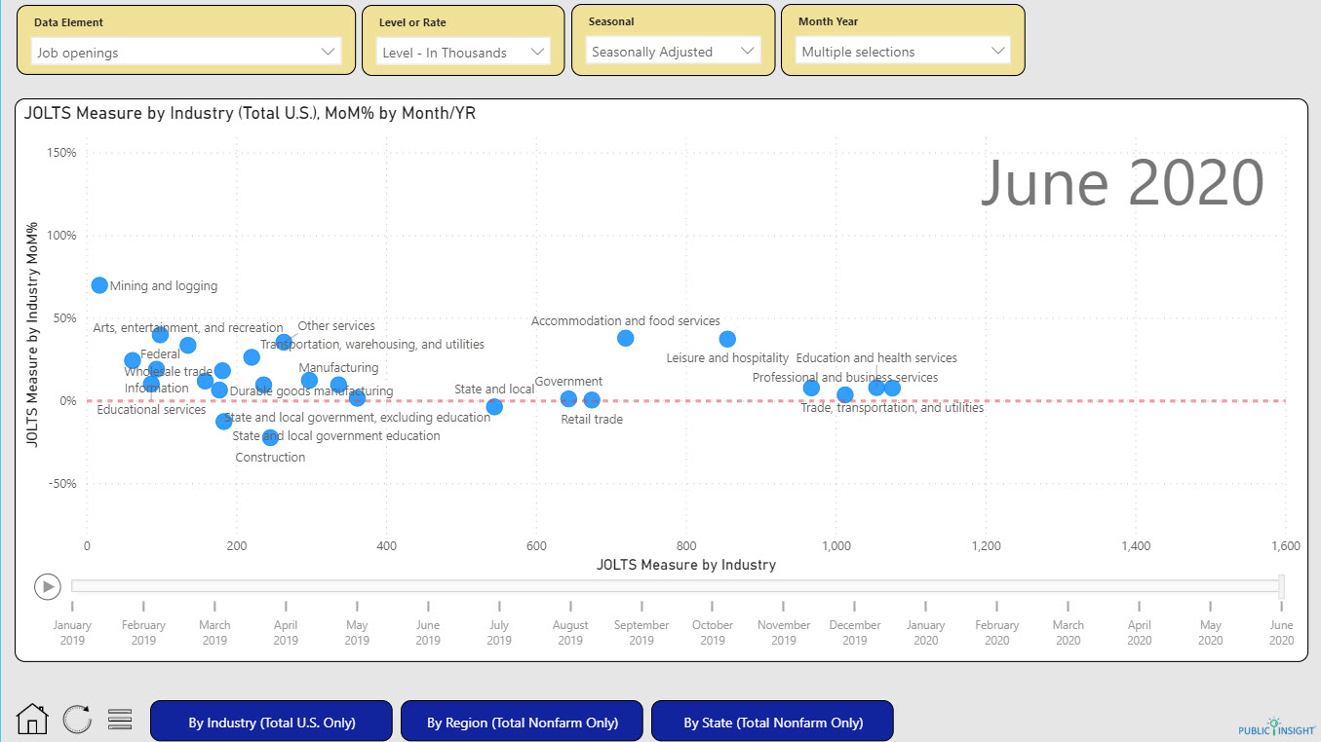
Task: Select the Accommodation and food services data point
Action: [x=625, y=338]
